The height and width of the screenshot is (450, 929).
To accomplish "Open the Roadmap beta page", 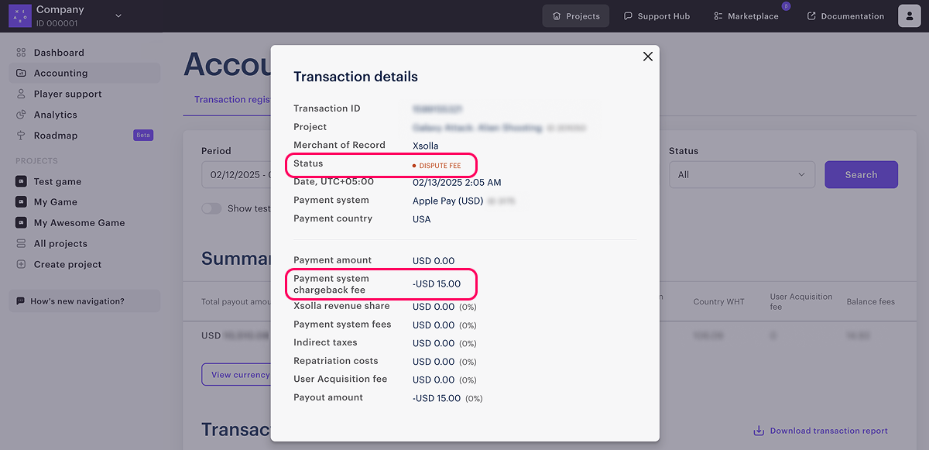I will (56, 136).
